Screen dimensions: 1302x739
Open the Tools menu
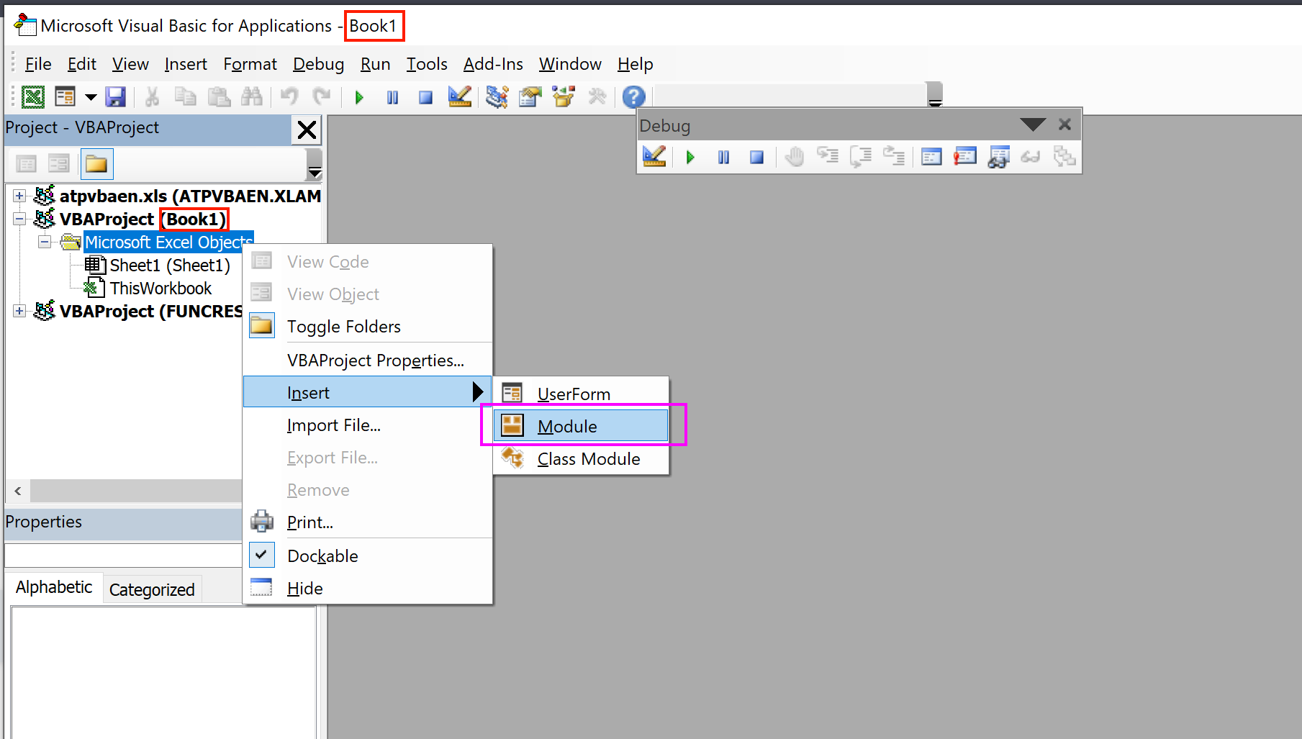(x=427, y=64)
